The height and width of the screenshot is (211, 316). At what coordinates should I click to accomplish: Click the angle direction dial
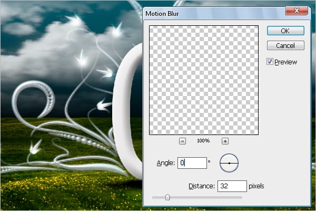(229, 164)
